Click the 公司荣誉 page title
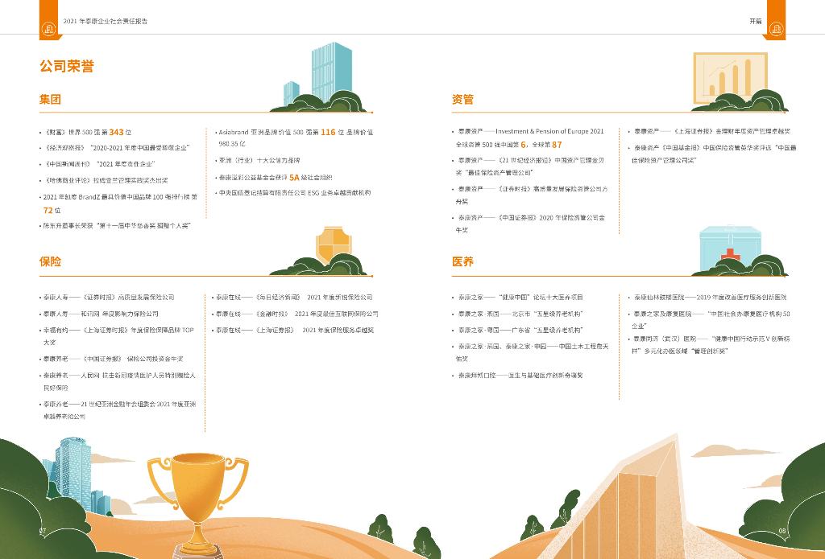Image resolution: width=825 pixels, height=559 pixels. coord(67,66)
